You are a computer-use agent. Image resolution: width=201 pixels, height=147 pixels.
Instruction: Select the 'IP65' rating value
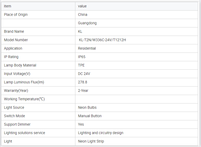(x=82, y=57)
